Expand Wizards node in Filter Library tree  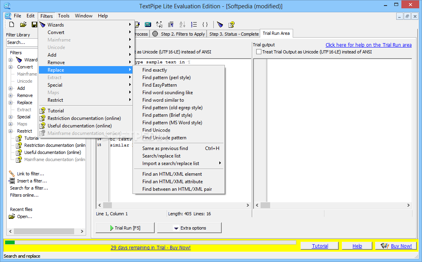[10, 60]
